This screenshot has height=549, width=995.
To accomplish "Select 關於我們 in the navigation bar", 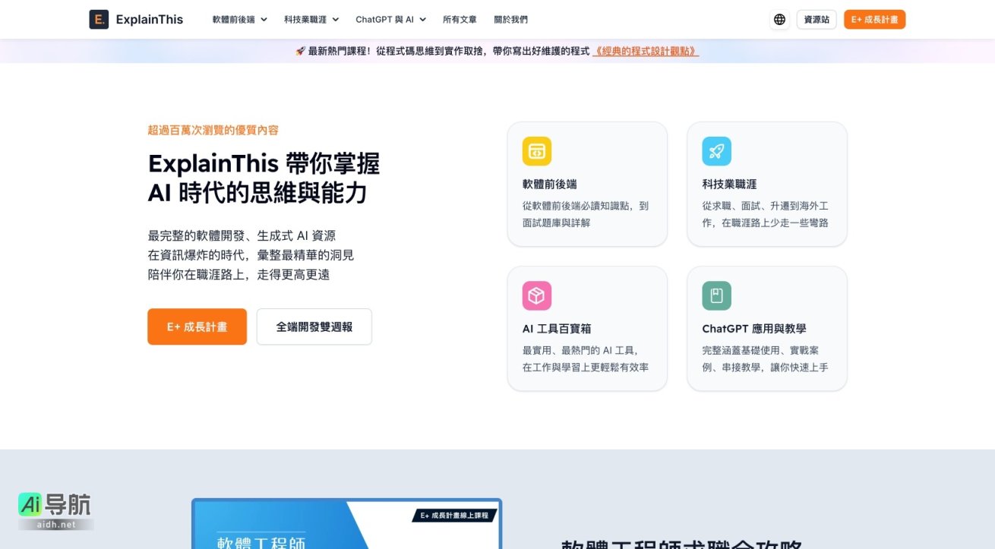I will [510, 19].
